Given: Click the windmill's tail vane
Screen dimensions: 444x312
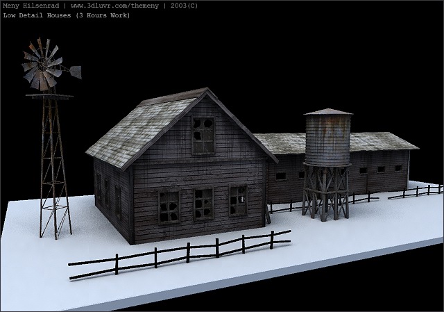Looking at the screenshot, I should (74, 71).
